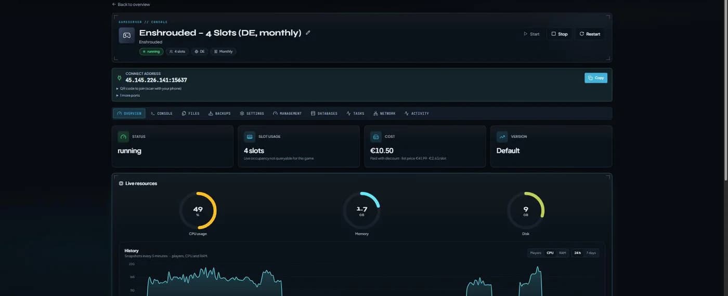Select RAM history view

coord(563,253)
